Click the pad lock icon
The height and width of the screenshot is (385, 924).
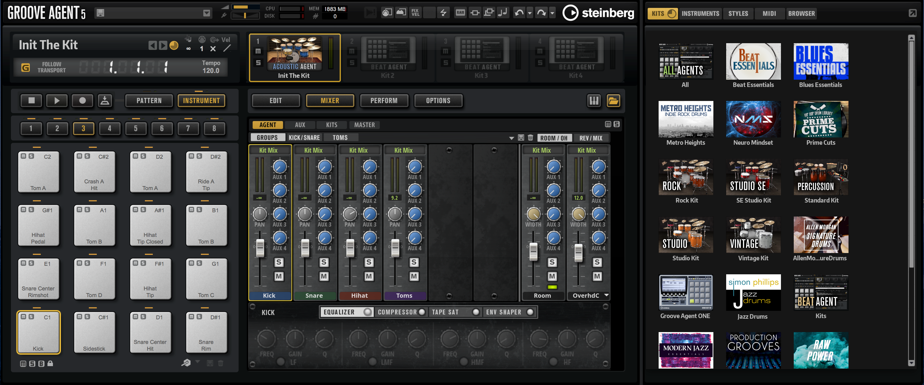50,363
